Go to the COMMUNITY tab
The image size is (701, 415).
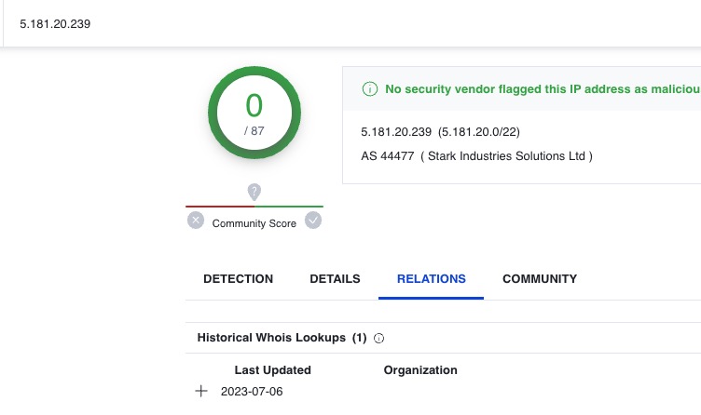(x=540, y=279)
